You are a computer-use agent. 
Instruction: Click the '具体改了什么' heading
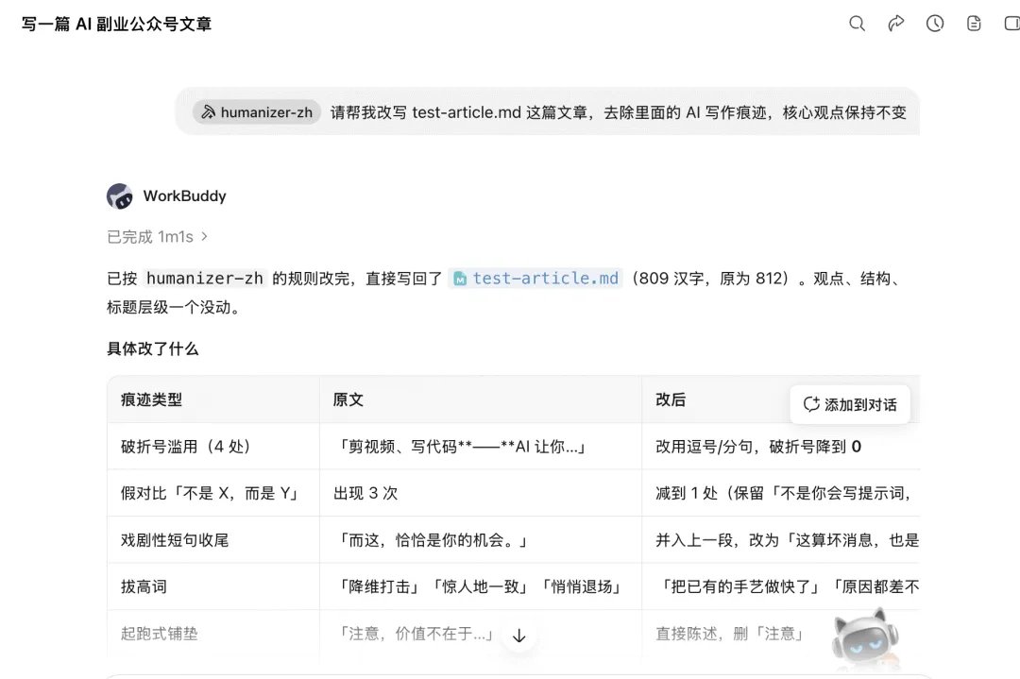152,348
